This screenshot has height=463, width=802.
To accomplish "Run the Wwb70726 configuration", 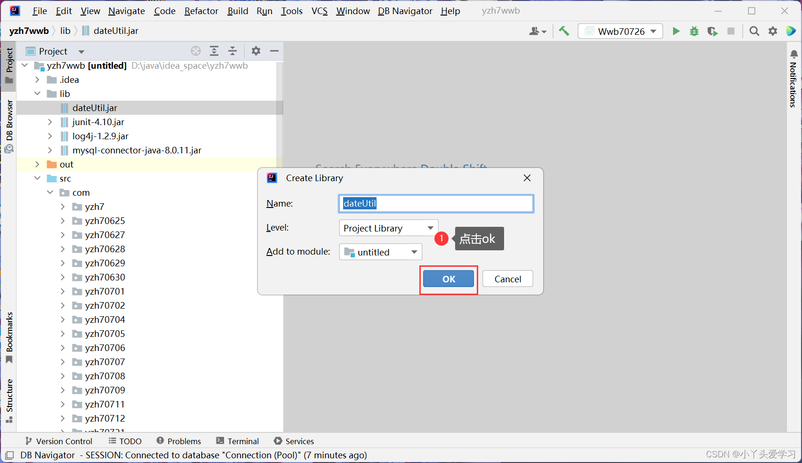I will [x=676, y=31].
